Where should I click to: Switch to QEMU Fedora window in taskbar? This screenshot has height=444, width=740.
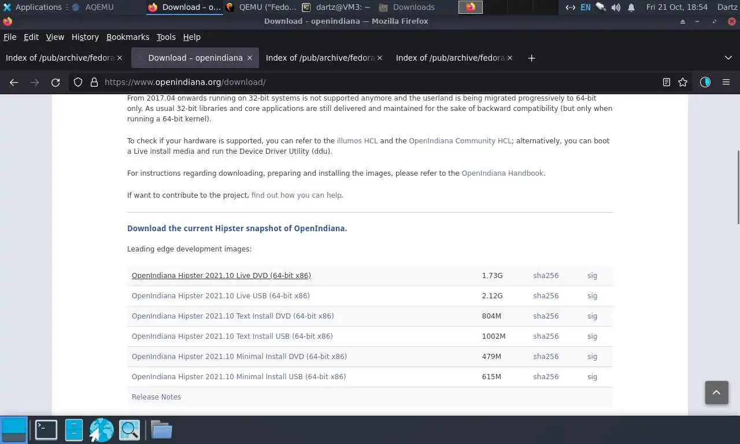(x=261, y=7)
